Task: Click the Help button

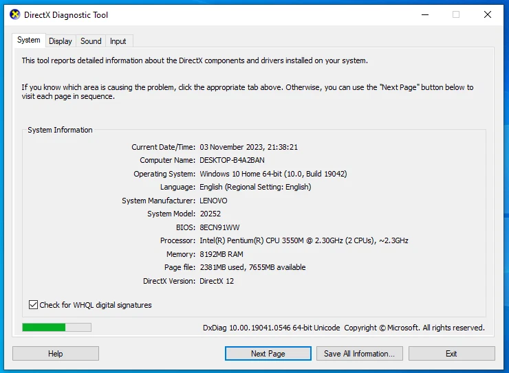Action: pos(56,354)
